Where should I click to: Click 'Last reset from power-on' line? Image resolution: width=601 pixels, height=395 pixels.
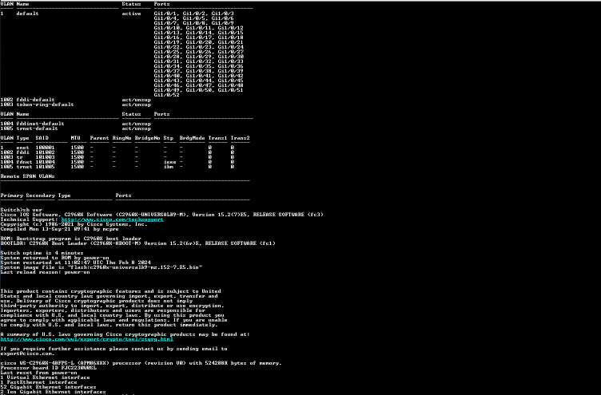click(x=38, y=373)
